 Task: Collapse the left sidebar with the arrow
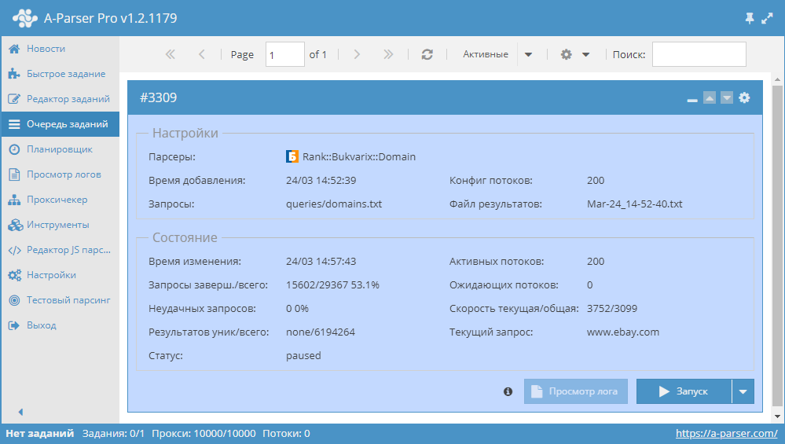(x=20, y=412)
